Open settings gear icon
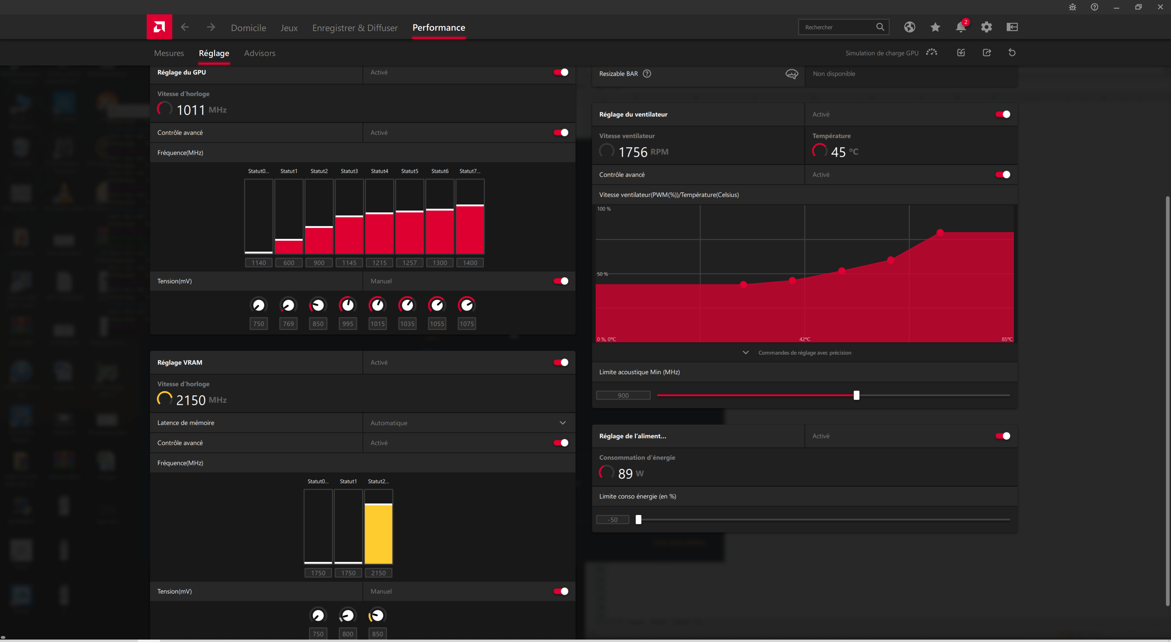1171x642 pixels. (986, 27)
